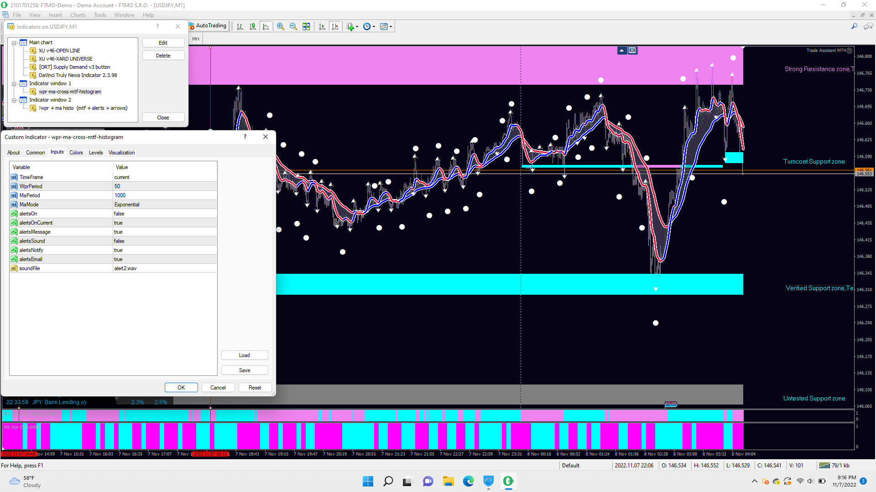Screen dimensions: 876x492
Task: Toggle the AutoTrading button
Action: (208, 26)
